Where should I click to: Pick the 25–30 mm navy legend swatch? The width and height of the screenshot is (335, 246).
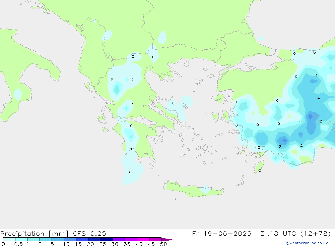coord(107,239)
